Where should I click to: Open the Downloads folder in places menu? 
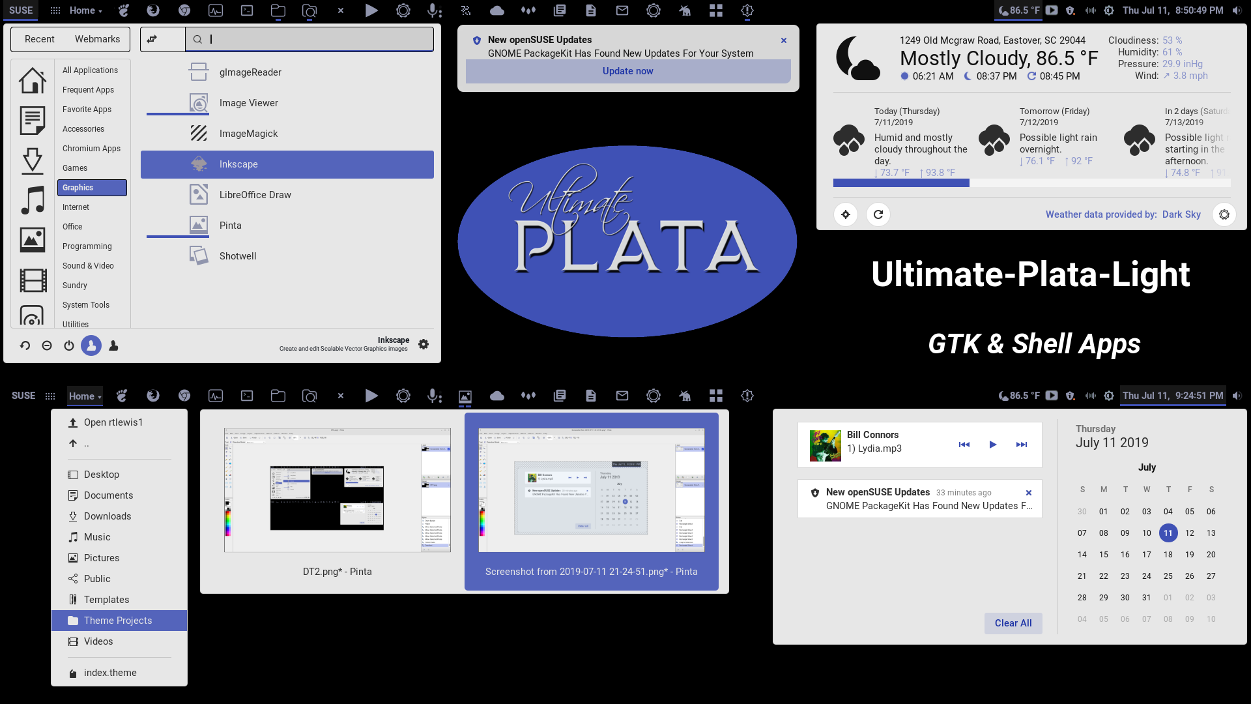pos(119,516)
